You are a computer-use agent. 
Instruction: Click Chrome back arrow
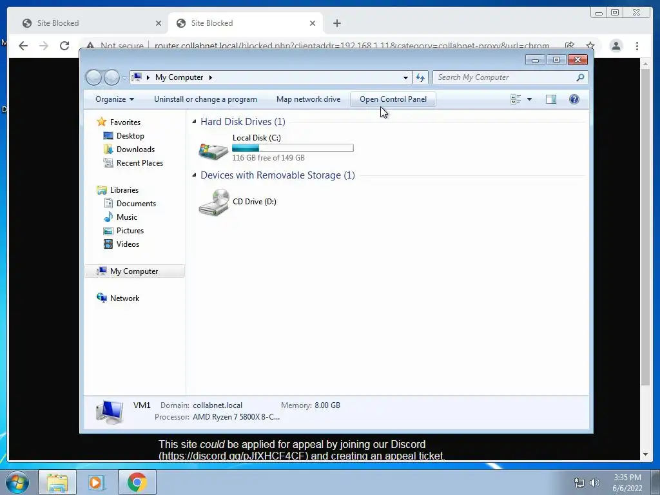pos(23,46)
